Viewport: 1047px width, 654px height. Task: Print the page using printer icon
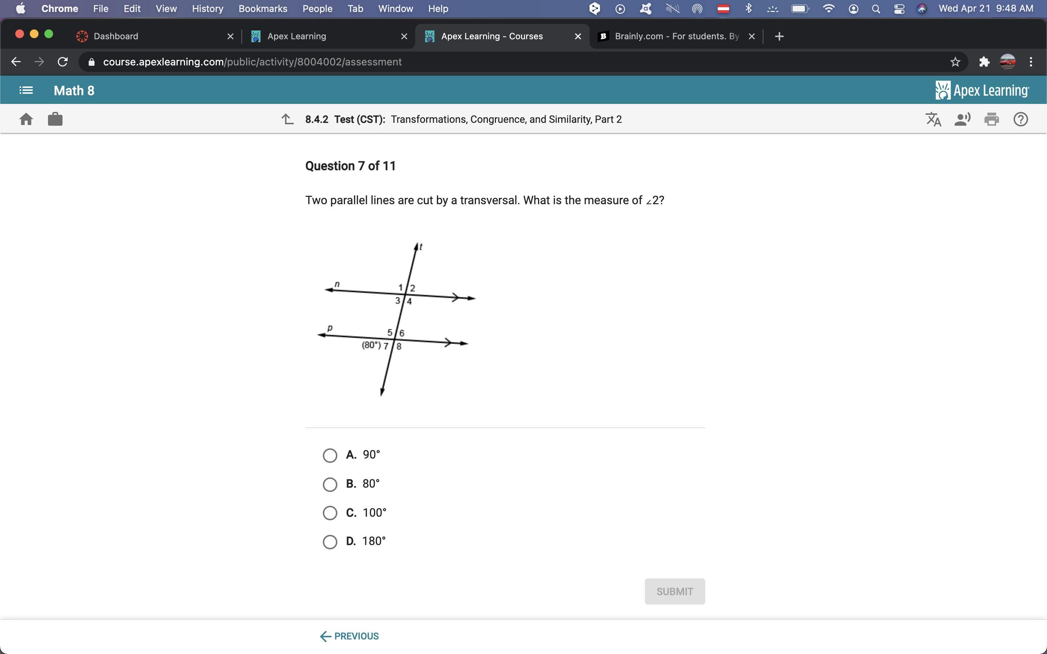(x=991, y=119)
